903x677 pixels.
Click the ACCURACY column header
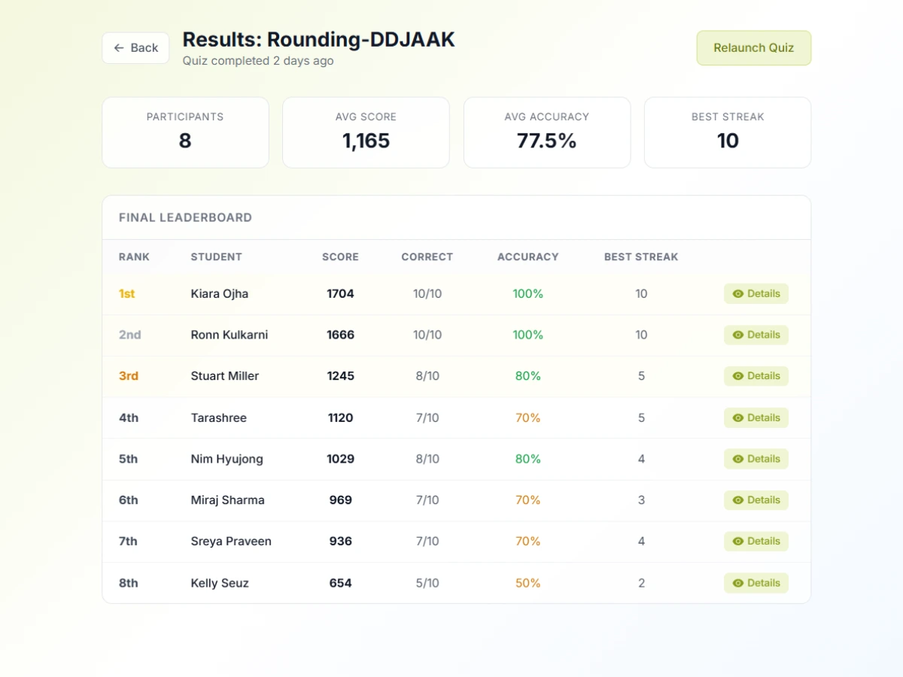pyautogui.click(x=528, y=257)
